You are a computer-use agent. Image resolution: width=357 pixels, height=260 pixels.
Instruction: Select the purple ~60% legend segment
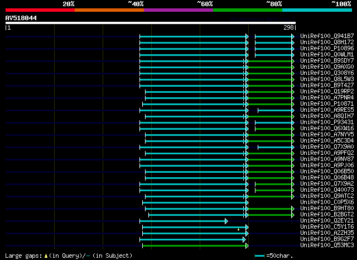tap(178, 10)
